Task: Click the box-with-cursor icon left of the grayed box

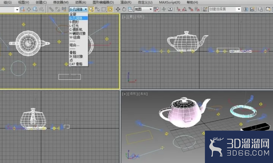Action: tap(35, 9)
